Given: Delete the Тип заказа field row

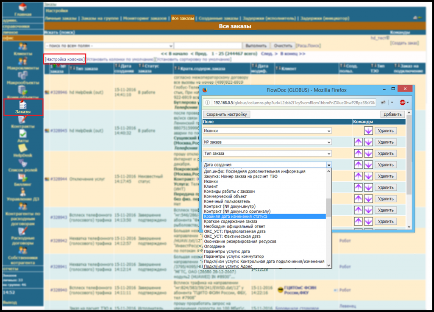Looking at the screenshot, I should point(386,153).
